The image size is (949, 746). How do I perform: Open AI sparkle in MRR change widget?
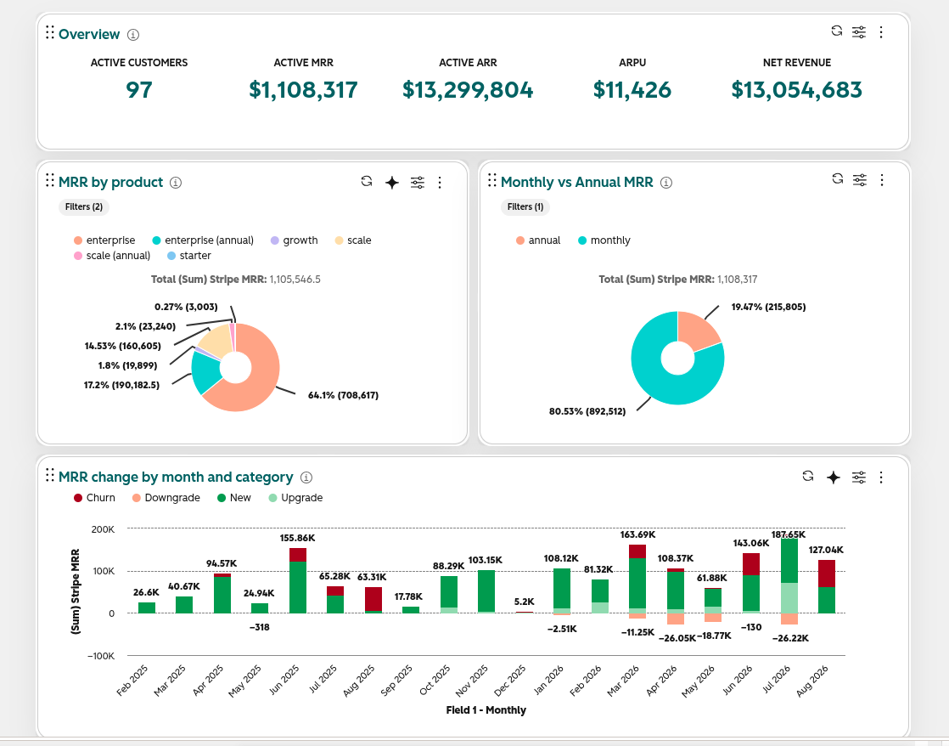click(x=834, y=478)
